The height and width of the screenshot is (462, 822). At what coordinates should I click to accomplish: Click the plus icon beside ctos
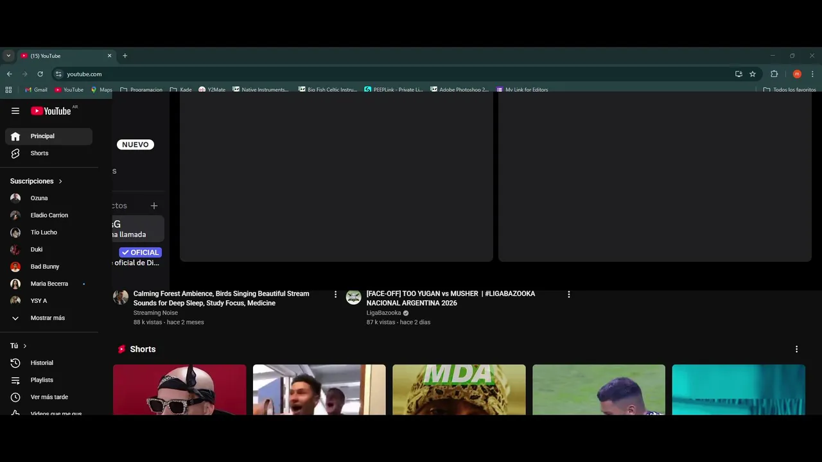154,206
